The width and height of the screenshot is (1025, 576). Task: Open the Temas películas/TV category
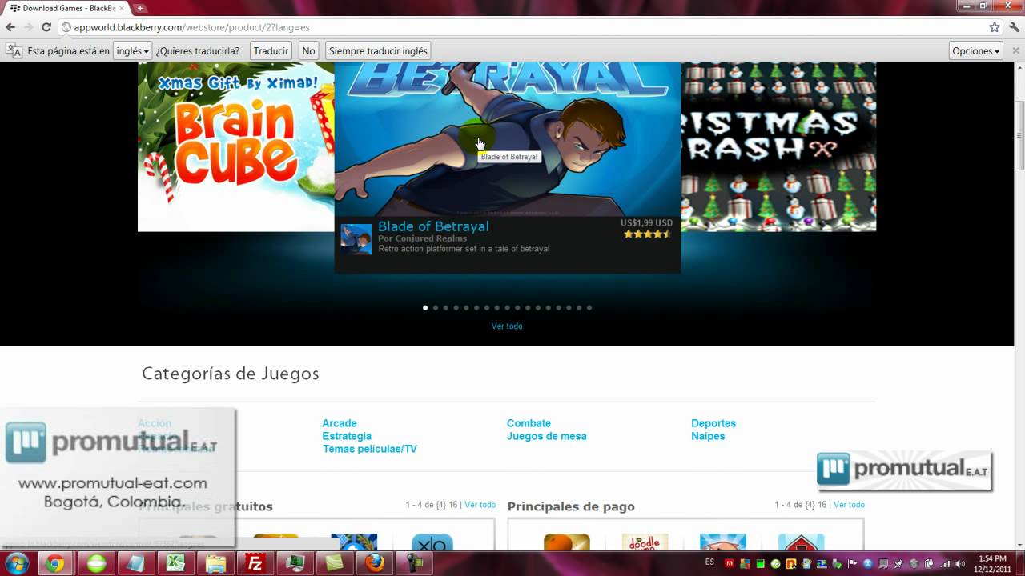pos(370,449)
